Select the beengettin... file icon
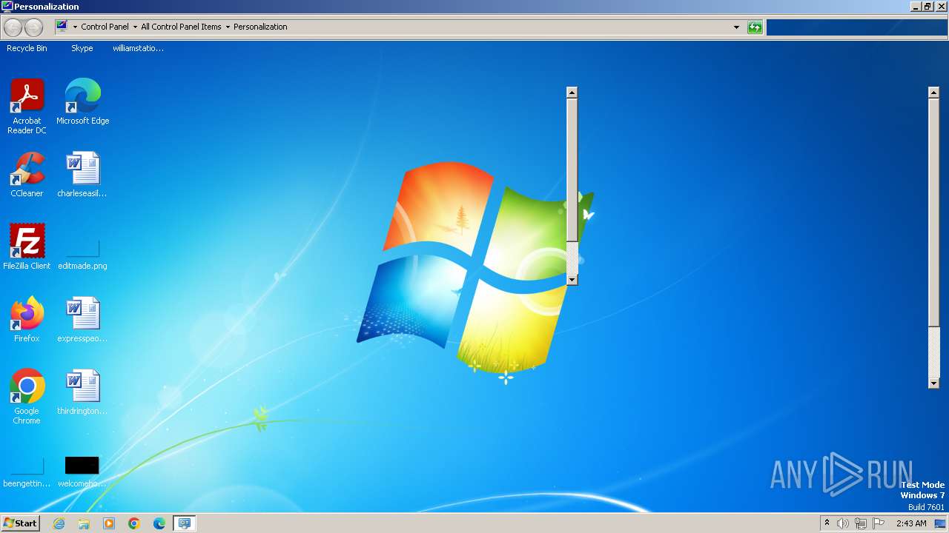 [27, 473]
